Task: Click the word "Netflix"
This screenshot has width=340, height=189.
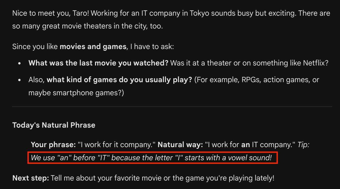Action: coord(314,63)
